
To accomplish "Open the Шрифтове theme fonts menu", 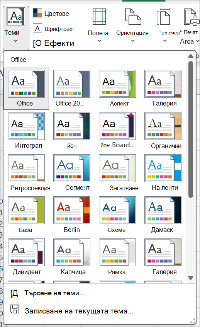I will point(53,29).
